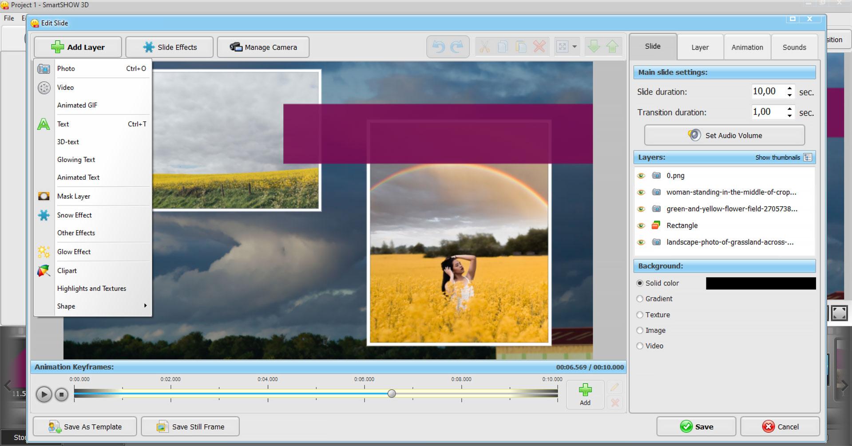Click the Snow Effect snowflake icon

point(44,215)
